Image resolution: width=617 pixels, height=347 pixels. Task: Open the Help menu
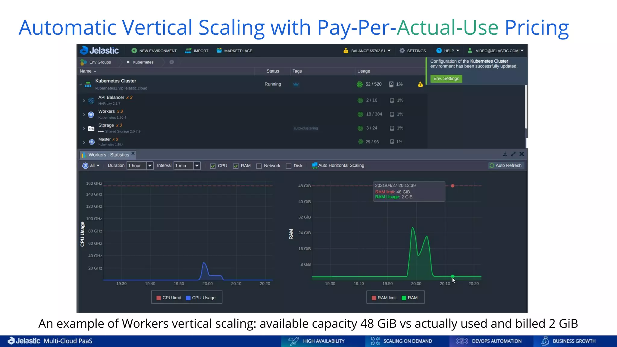coord(448,51)
